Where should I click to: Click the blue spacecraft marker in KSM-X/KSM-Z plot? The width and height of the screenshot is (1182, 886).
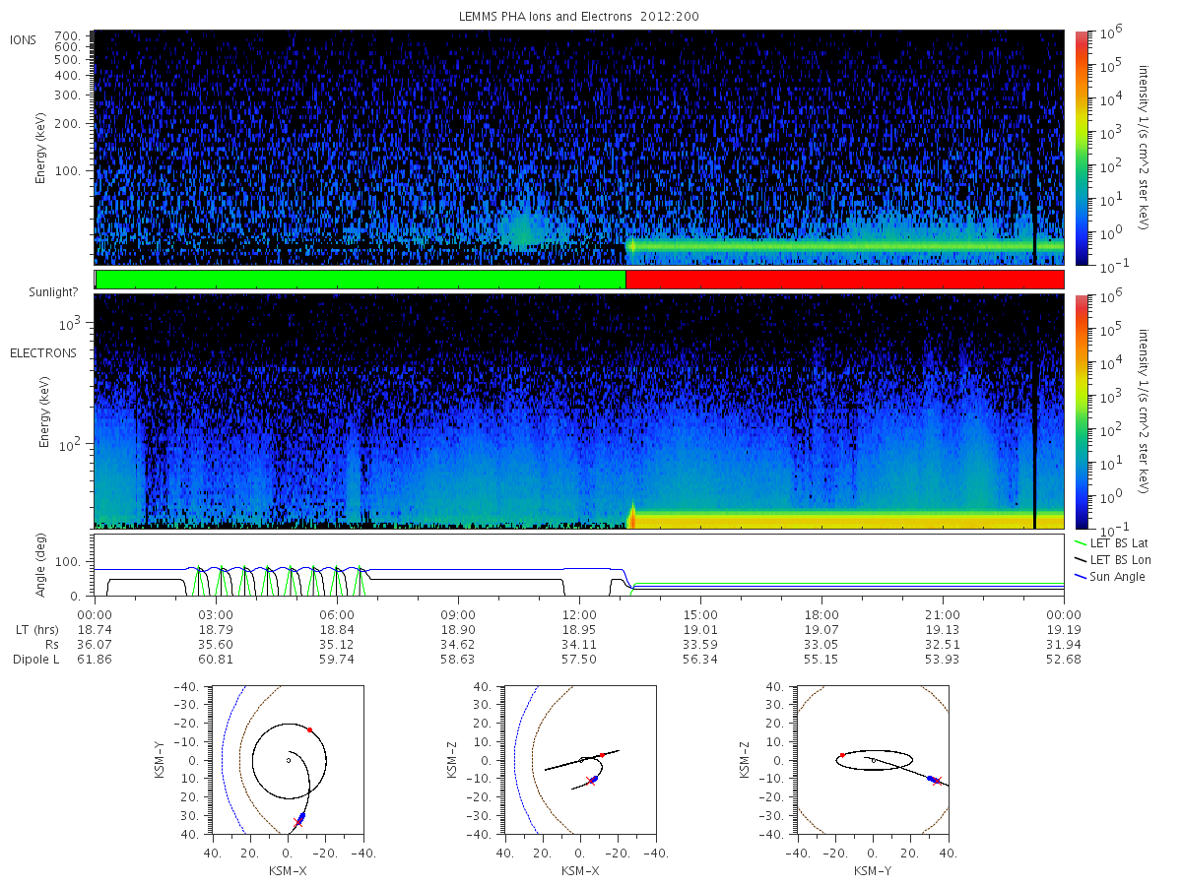[x=594, y=779]
